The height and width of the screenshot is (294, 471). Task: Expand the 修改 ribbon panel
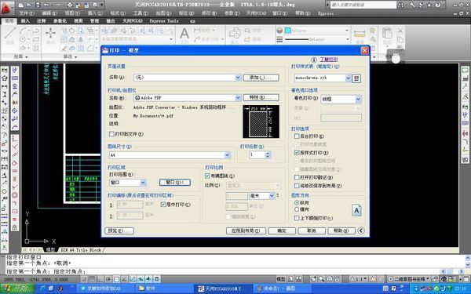70,56
